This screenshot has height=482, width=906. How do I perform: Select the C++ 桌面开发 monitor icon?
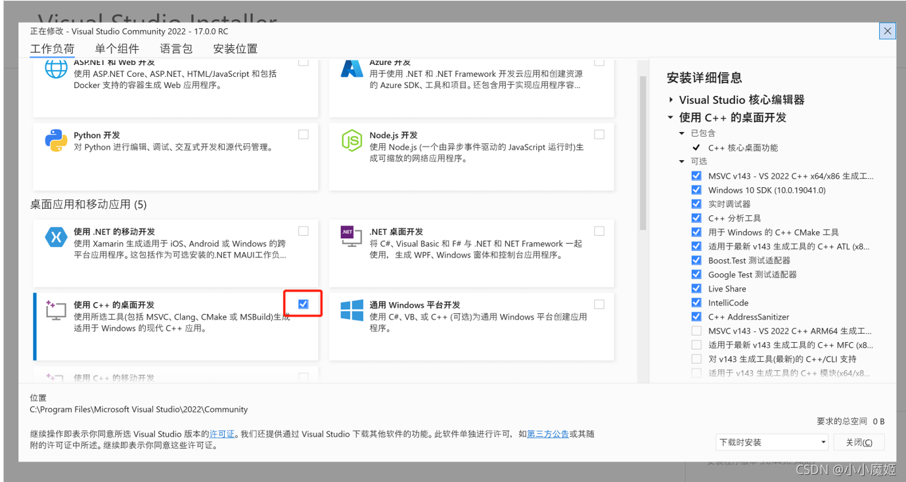pyautogui.click(x=56, y=310)
